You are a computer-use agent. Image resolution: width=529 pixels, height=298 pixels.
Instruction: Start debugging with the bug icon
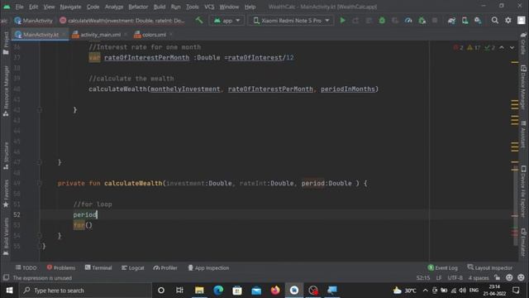coord(382,20)
